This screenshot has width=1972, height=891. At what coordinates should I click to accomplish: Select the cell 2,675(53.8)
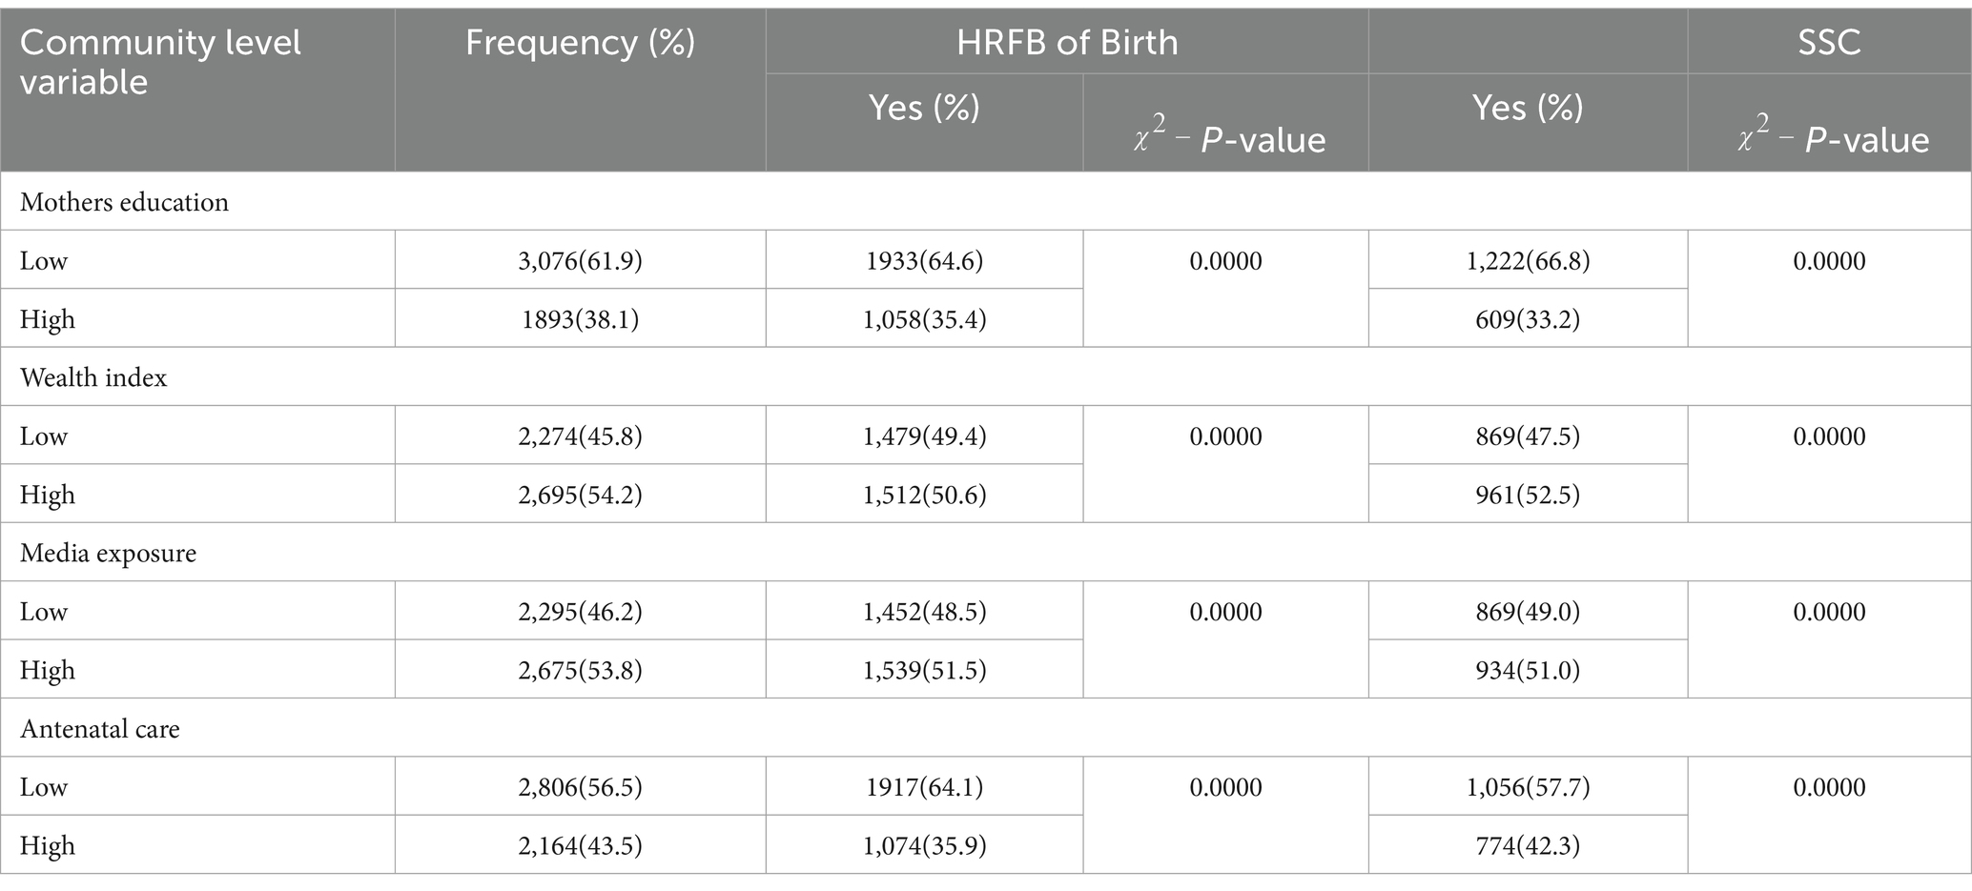coord(580,670)
